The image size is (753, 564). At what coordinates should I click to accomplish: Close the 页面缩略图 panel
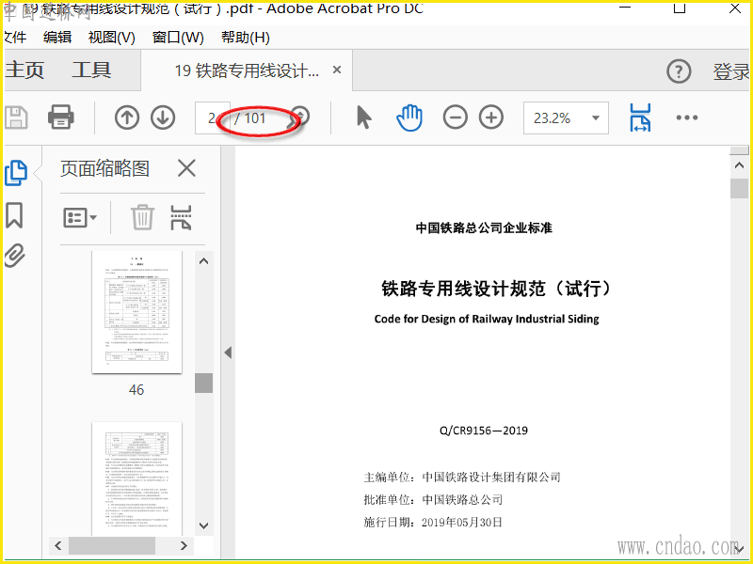pyautogui.click(x=186, y=168)
